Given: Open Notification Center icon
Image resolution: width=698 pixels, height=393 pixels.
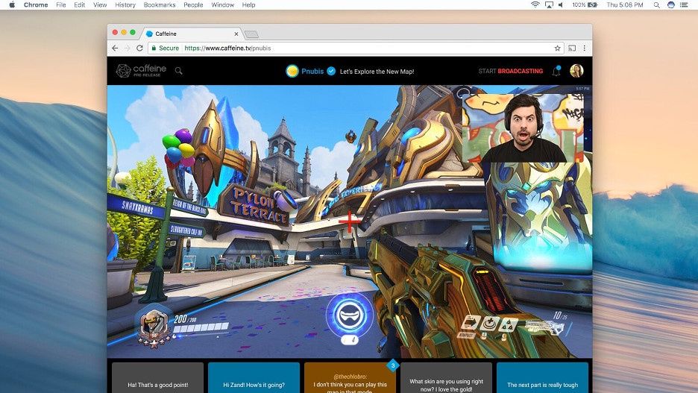Looking at the screenshot, I should [684, 5].
